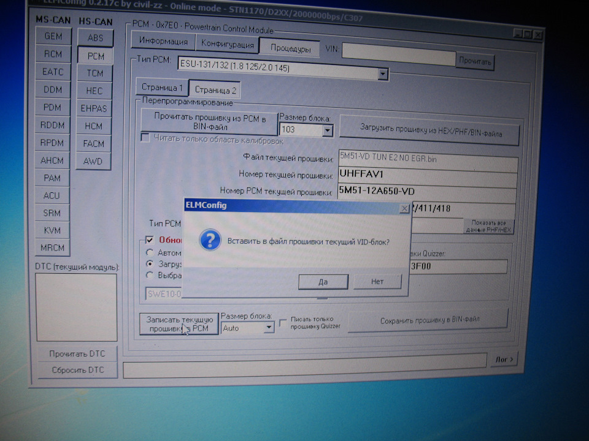Open the PAM module
Screen dimensions: 589x441
coord(52,178)
